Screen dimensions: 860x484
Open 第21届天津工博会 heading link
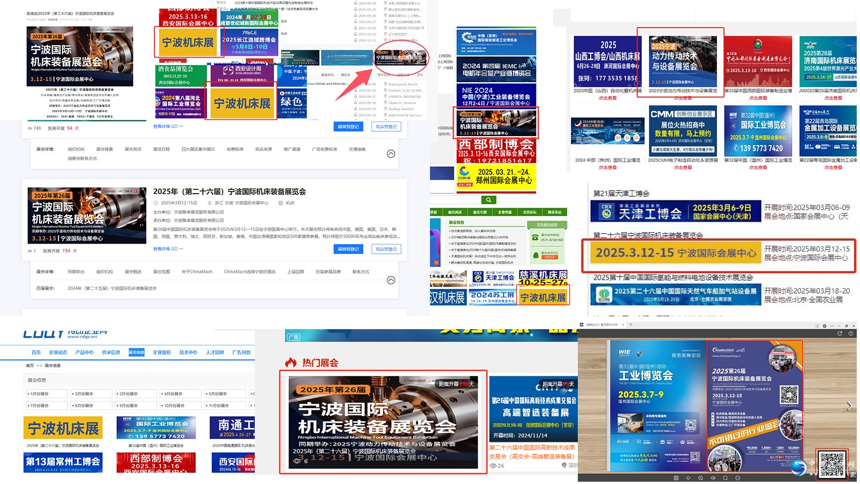pyautogui.click(x=621, y=193)
